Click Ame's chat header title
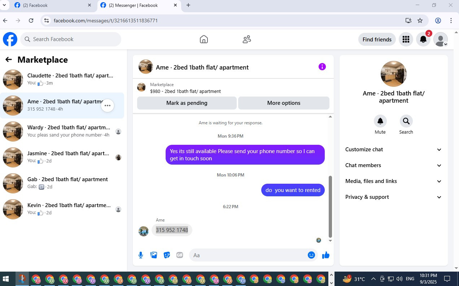Viewport: 459px width, 286px height. click(x=202, y=67)
